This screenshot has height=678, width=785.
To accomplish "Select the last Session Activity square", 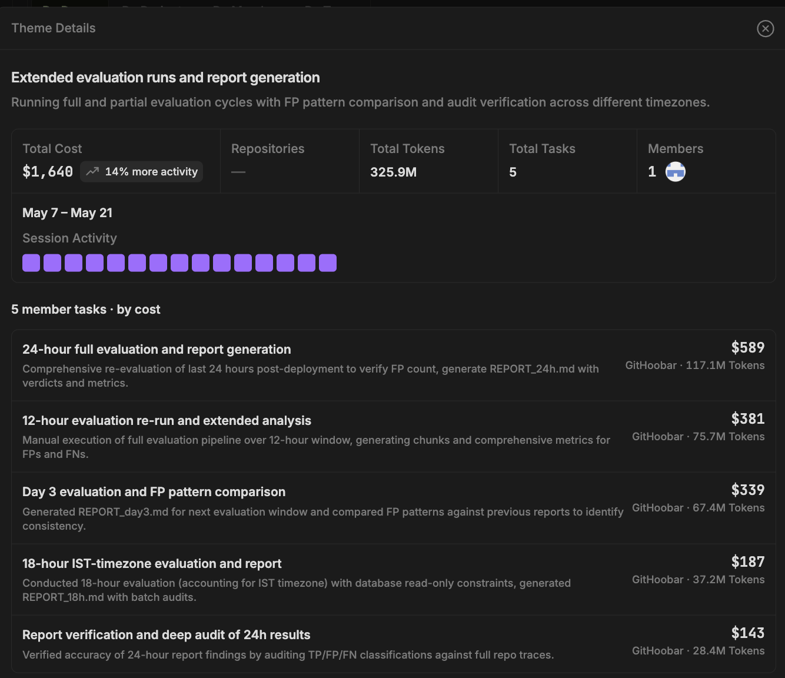I will click(x=328, y=263).
